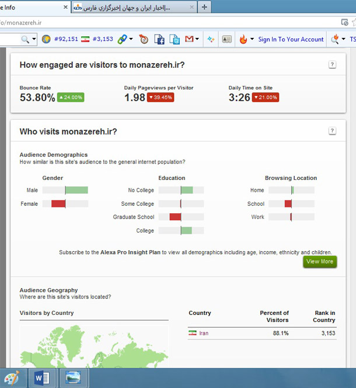Close the Site Info tab

[x=65, y=7]
